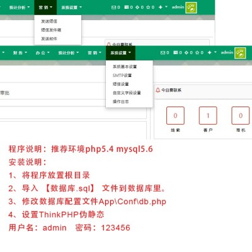Image resolution: width=252 pixels, height=252 pixels.
Task: Click the mail icon in the navbar containing 财务
Action: click(x=163, y=53)
